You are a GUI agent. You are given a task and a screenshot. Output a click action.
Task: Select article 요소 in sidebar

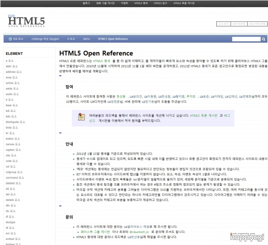coord(13,83)
